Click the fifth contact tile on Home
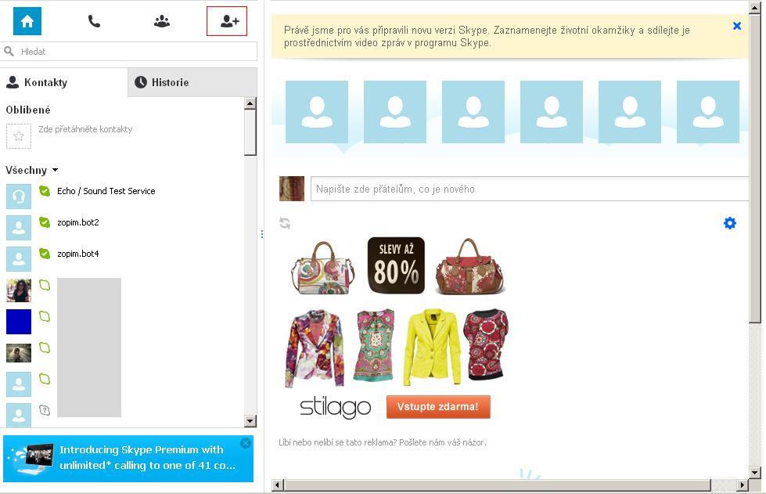This screenshot has height=494, width=766. pos(630,112)
